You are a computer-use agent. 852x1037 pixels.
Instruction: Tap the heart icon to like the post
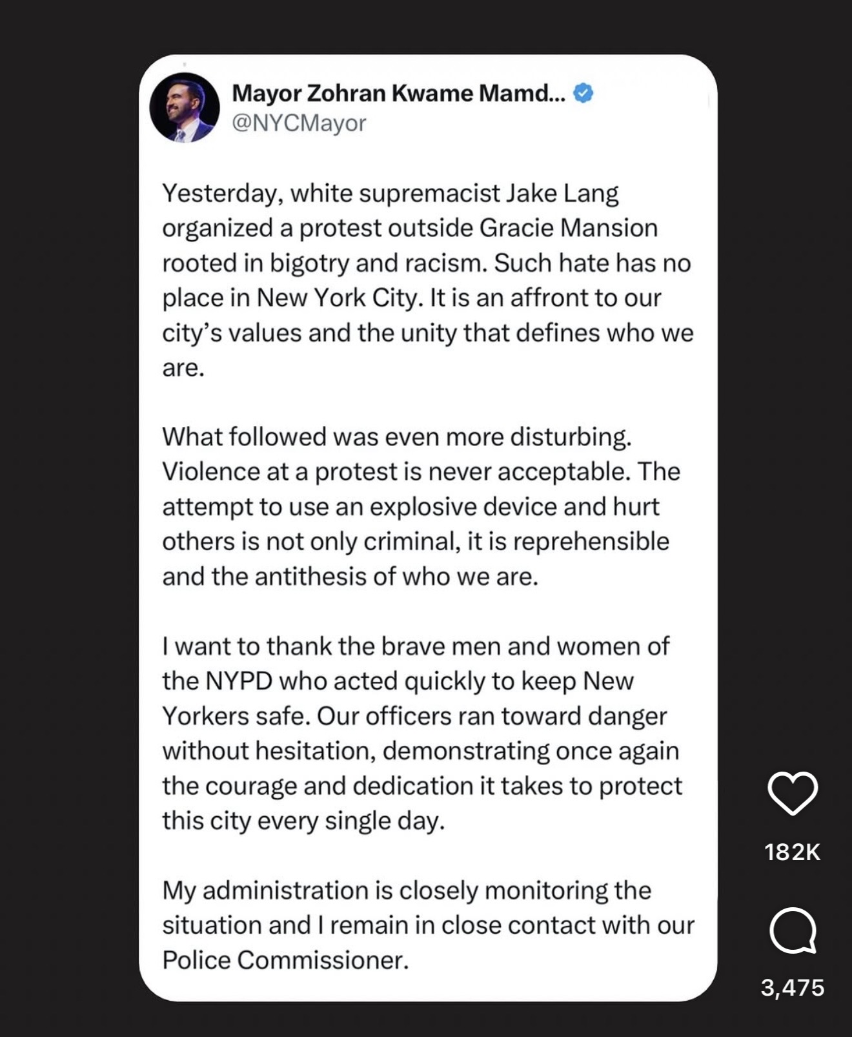coord(792,792)
